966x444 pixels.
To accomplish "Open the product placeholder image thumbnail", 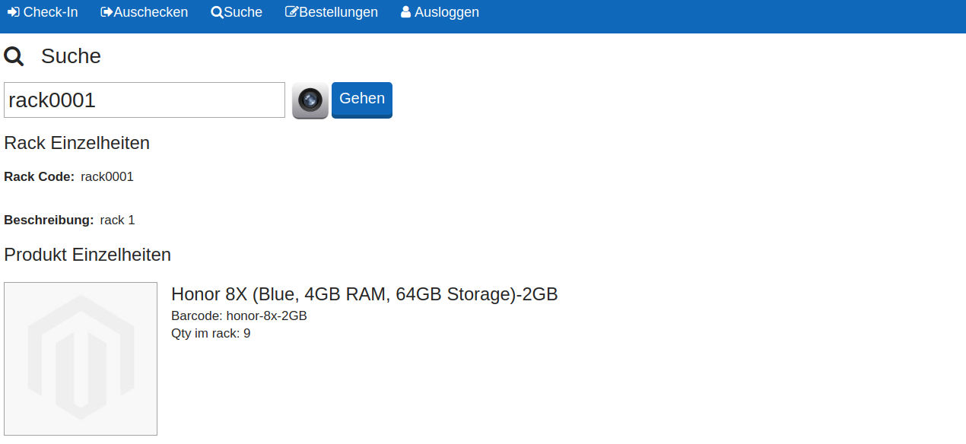I will coord(81,359).
